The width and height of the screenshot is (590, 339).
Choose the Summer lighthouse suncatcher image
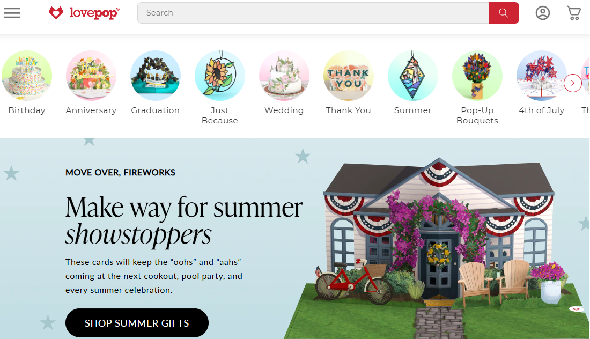pyautogui.click(x=413, y=76)
